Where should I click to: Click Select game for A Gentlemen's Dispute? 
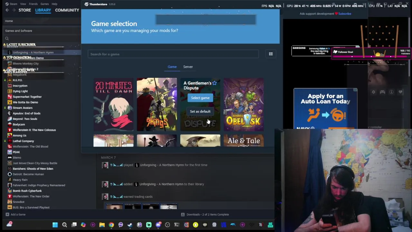coord(200,98)
